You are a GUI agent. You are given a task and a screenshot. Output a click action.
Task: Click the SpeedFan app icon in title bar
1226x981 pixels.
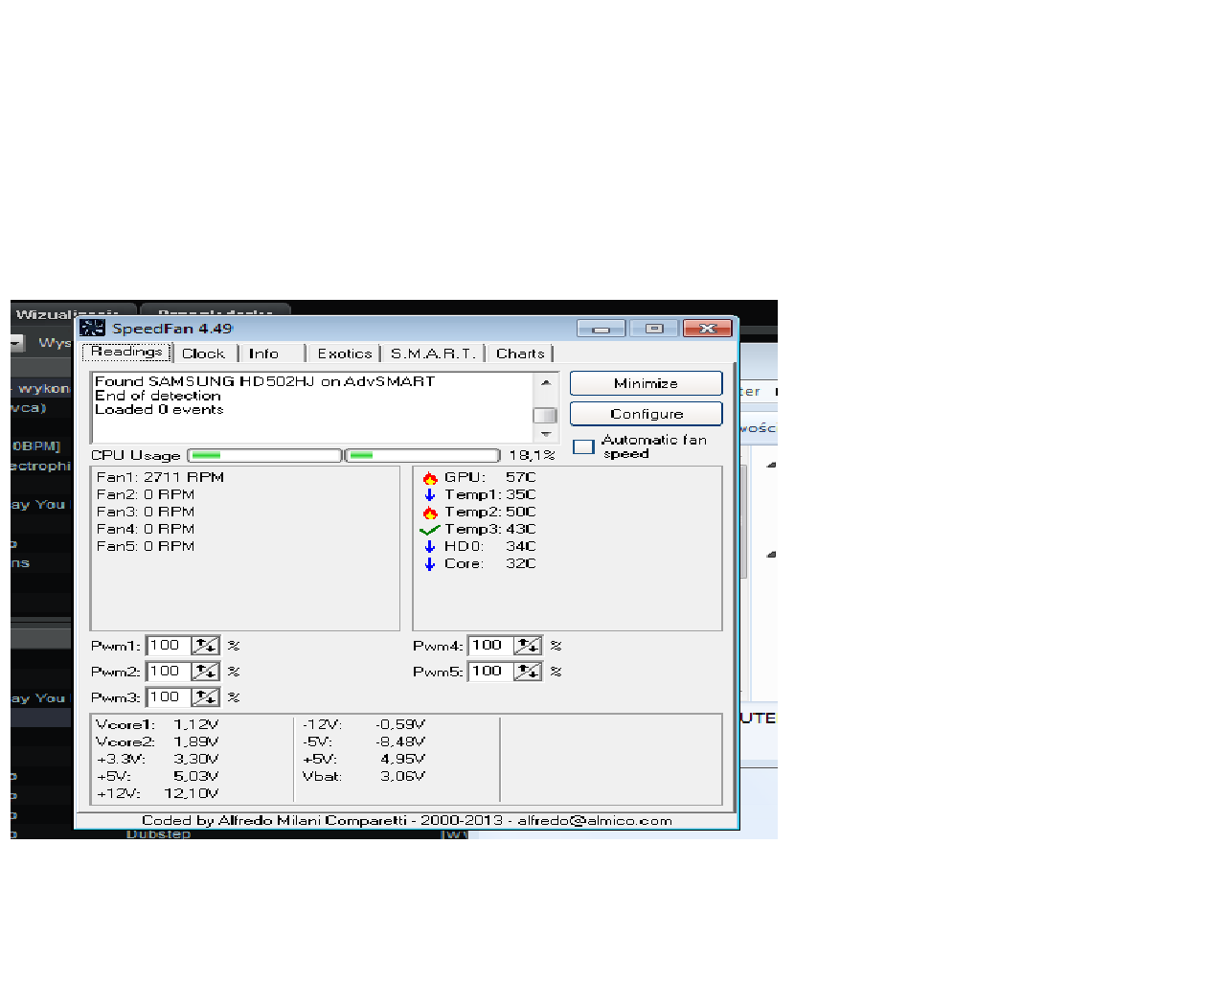[92, 329]
